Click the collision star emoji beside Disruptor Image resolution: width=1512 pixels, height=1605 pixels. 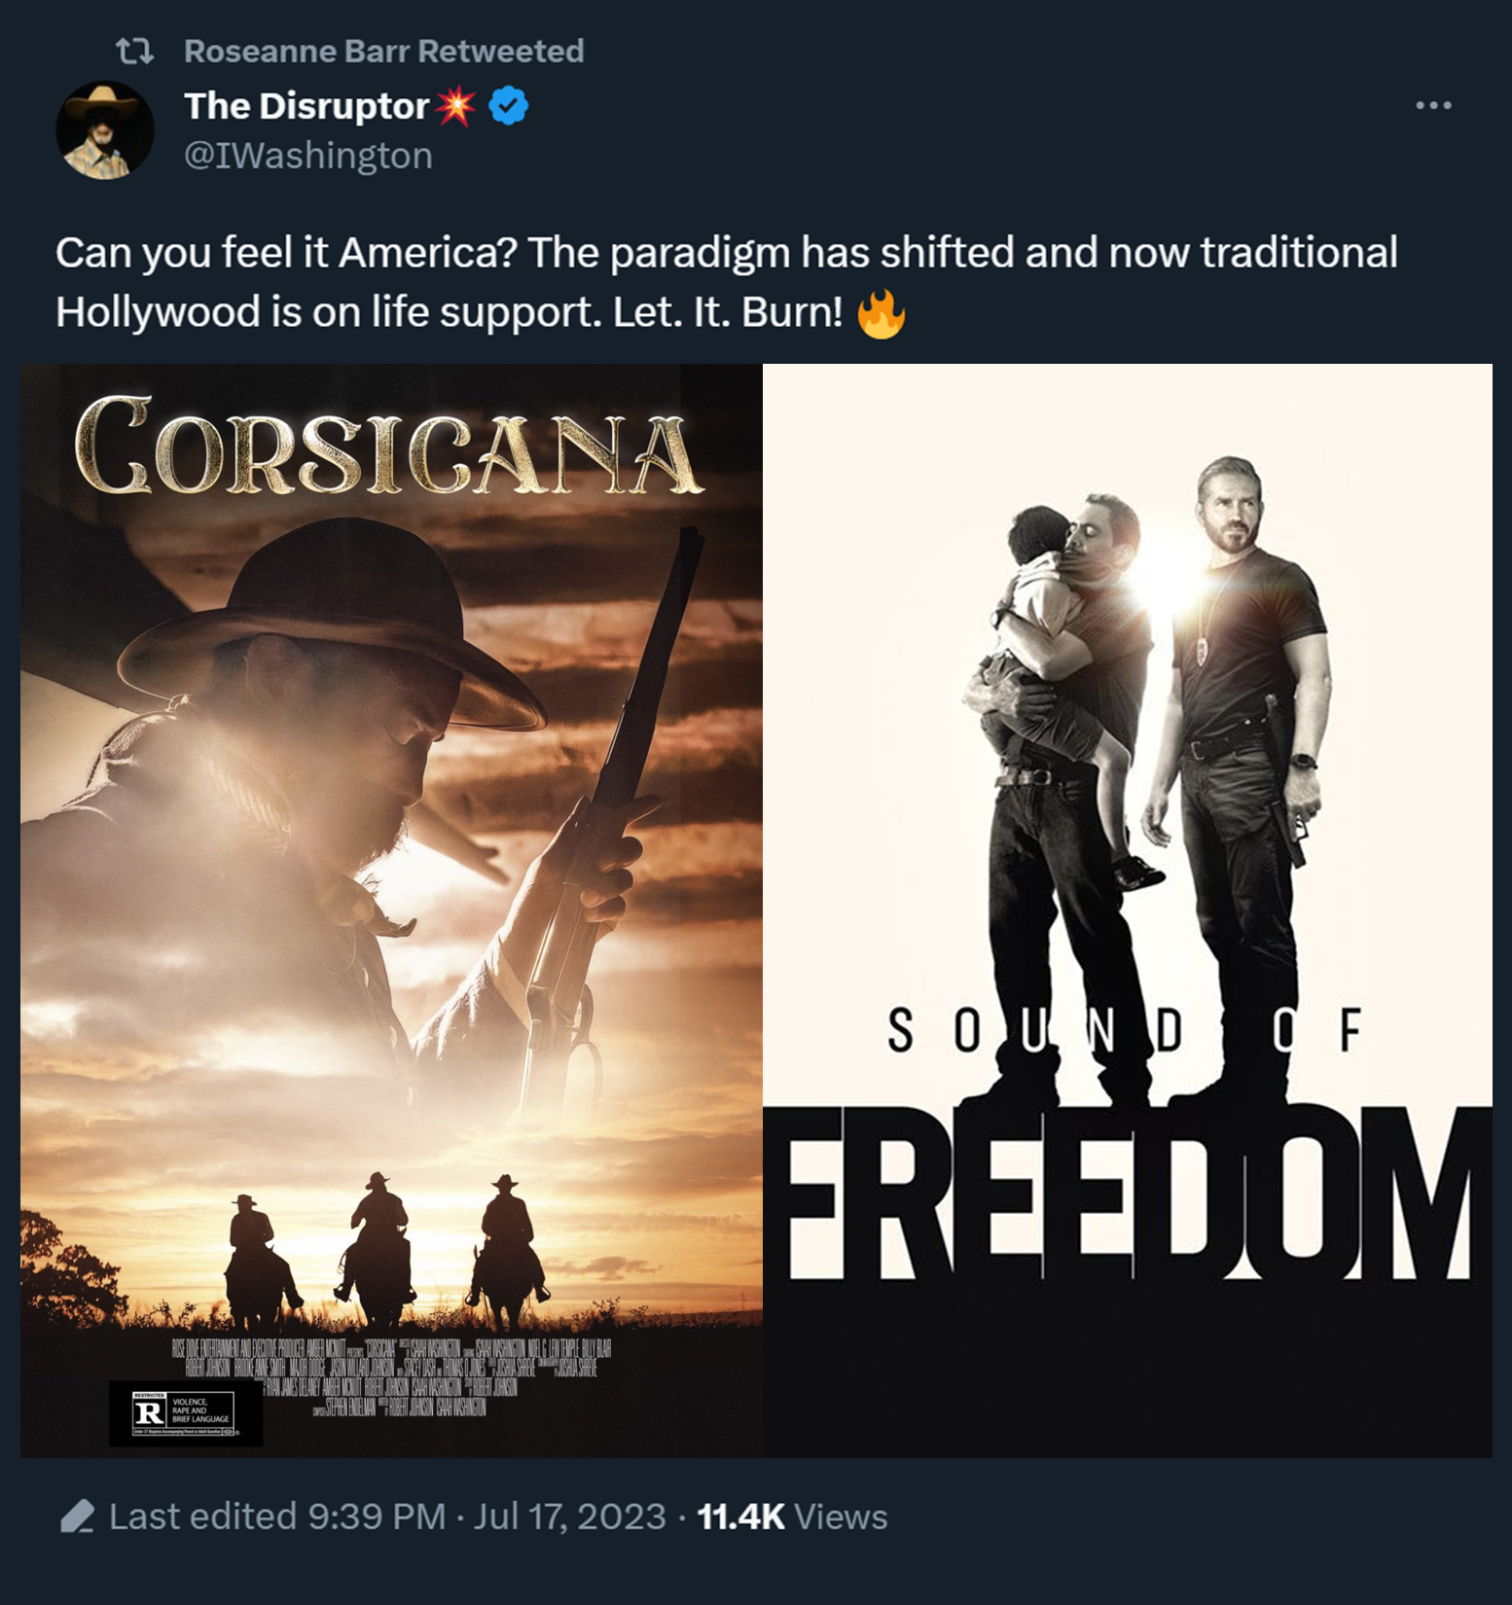(x=455, y=105)
